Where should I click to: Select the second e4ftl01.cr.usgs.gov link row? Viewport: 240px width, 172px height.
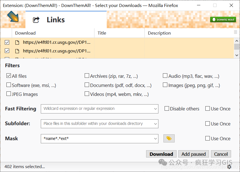click(117, 51)
